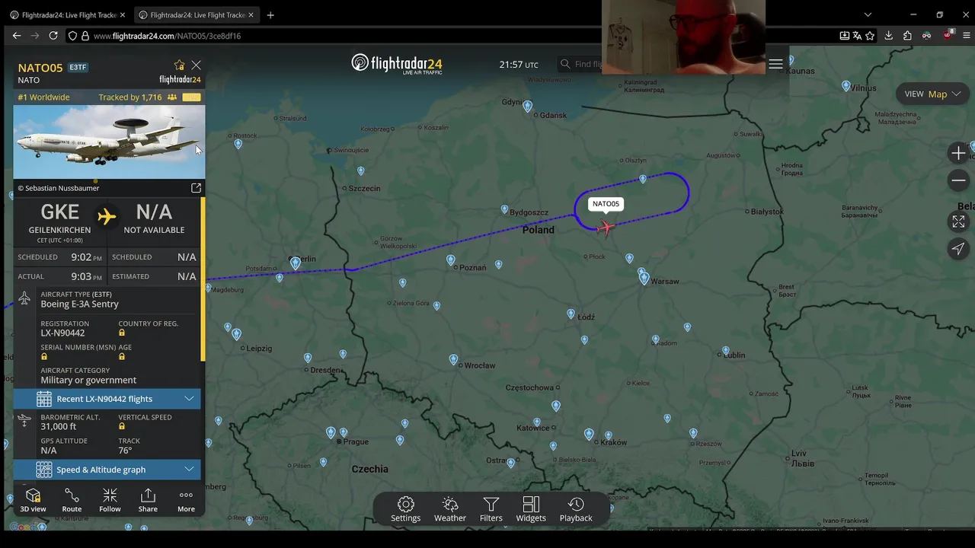Select the Poznań airport marker
Screen dimensions: 975x548
(x=450, y=260)
